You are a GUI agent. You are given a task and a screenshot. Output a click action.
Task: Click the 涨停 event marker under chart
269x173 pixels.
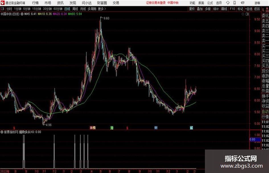click(x=93, y=128)
